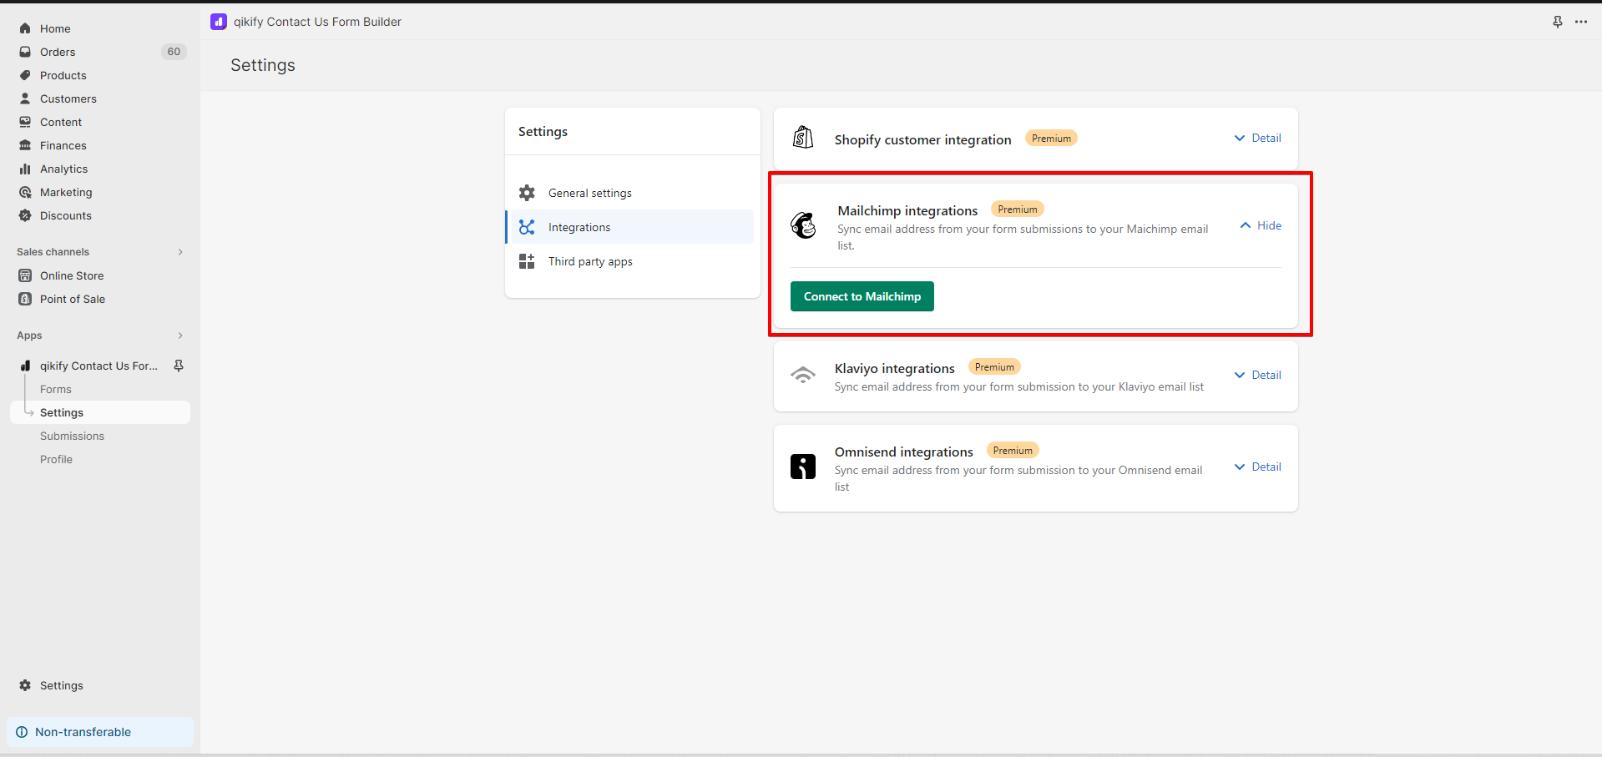The width and height of the screenshot is (1602, 757).
Task: Click the Shopify bag logo icon
Action: (x=803, y=137)
